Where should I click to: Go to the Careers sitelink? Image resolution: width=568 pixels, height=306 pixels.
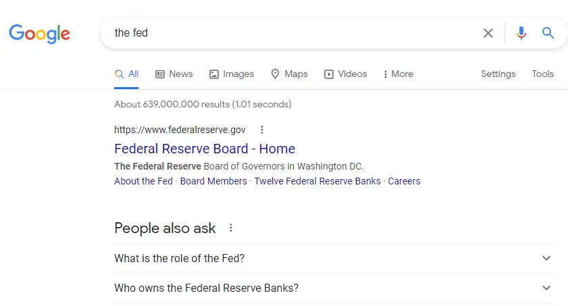(x=404, y=181)
